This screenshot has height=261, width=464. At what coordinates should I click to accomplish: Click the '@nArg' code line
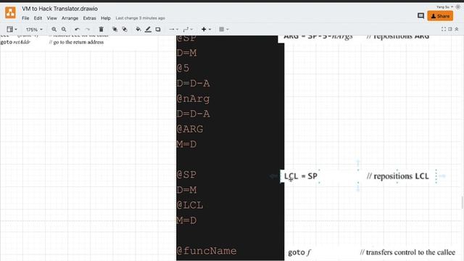click(193, 99)
